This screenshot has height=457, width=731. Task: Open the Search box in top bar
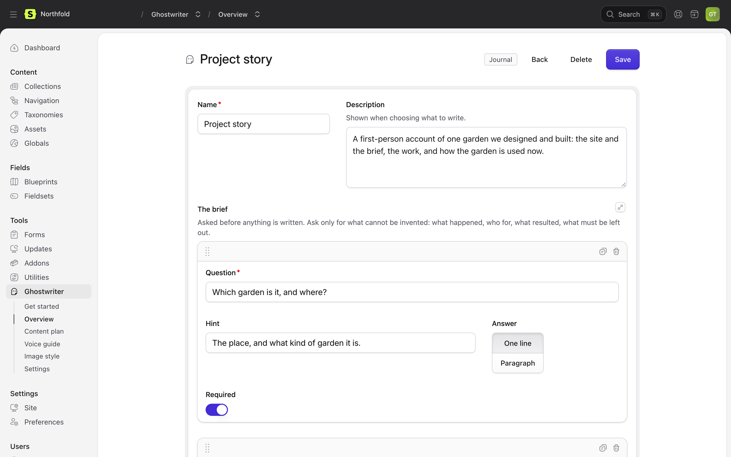coord(634,14)
